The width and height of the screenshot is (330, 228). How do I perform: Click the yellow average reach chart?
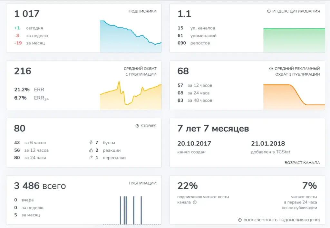point(131,95)
